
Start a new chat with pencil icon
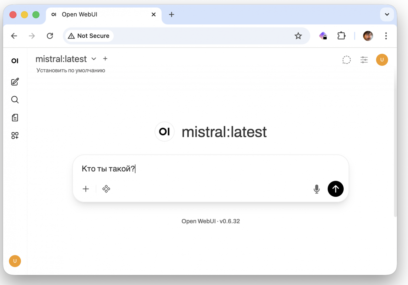15,82
